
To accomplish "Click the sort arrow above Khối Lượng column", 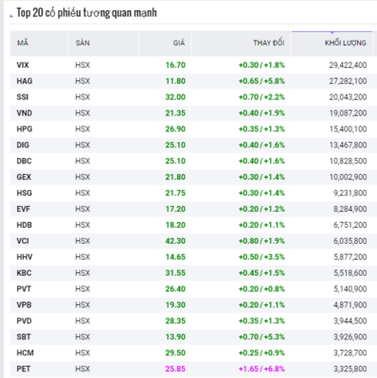I will pos(332,32).
